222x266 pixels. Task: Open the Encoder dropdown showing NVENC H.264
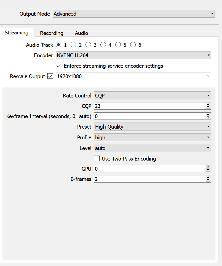point(133,55)
